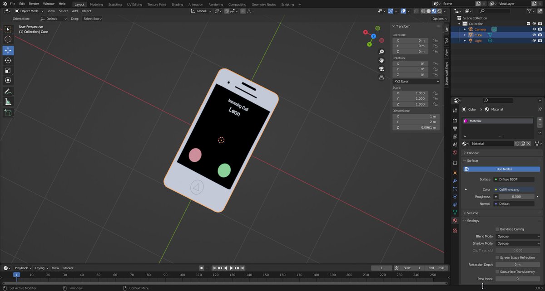Viewport: 545px width, 291px height.
Task: Toggle fake user shield icon for Material
Action: pyautogui.click(x=517, y=144)
